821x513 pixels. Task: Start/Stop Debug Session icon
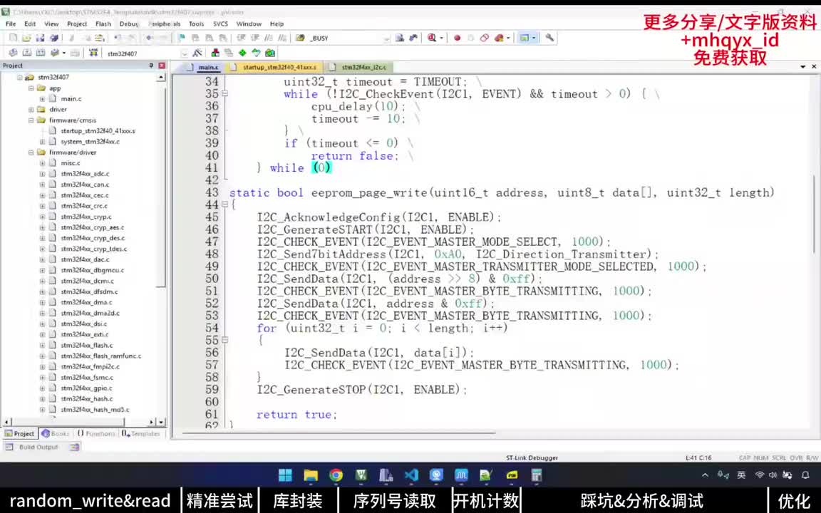431,38
